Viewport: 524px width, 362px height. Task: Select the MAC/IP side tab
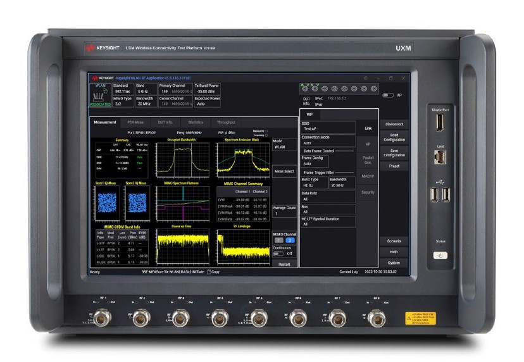tap(368, 176)
